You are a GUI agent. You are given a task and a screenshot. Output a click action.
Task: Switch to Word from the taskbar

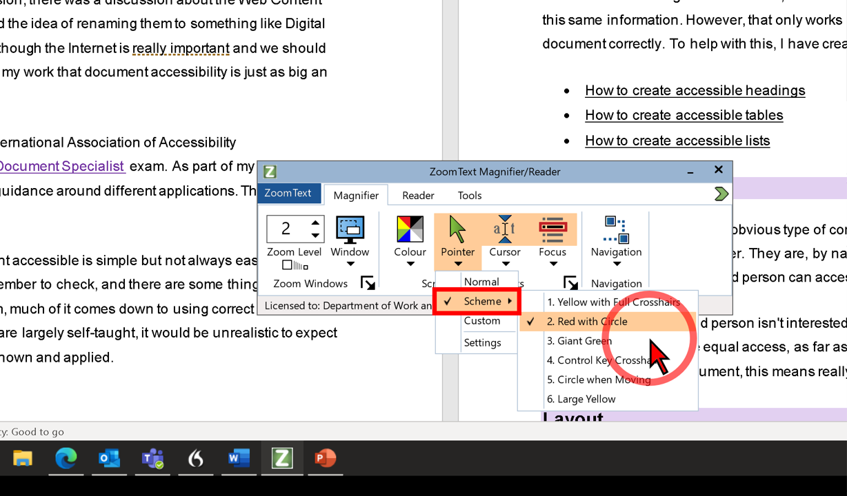(x=239, y=458)
